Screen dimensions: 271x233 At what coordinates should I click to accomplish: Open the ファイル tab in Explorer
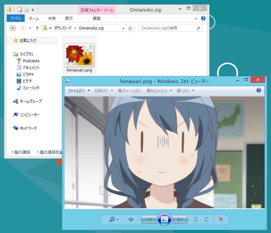point(16,18)
